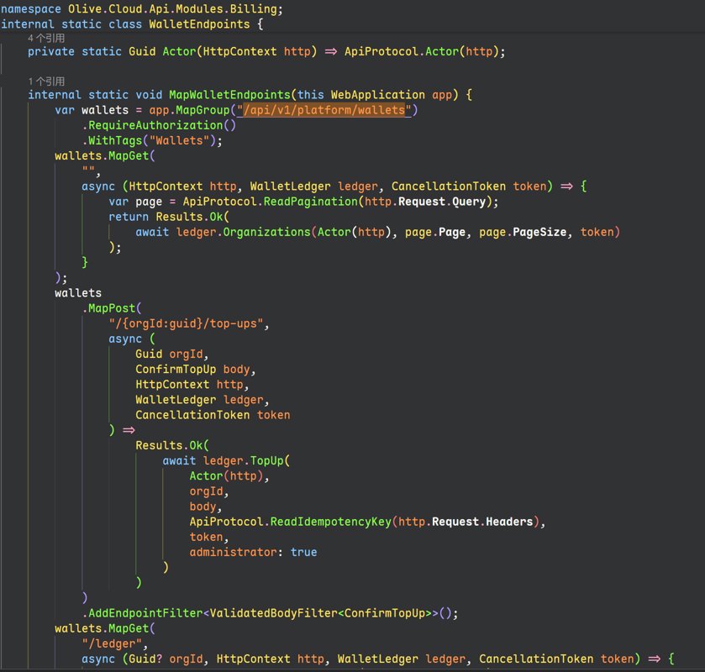Viewport: 705px width, 672px height.
Task: Open the '1 个引用' code lens references
Action: pyautogui.click(x=46, y=81)
